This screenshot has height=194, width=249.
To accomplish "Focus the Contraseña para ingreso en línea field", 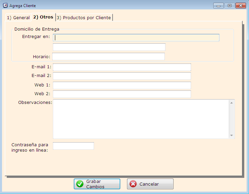I will coord(73,146).
